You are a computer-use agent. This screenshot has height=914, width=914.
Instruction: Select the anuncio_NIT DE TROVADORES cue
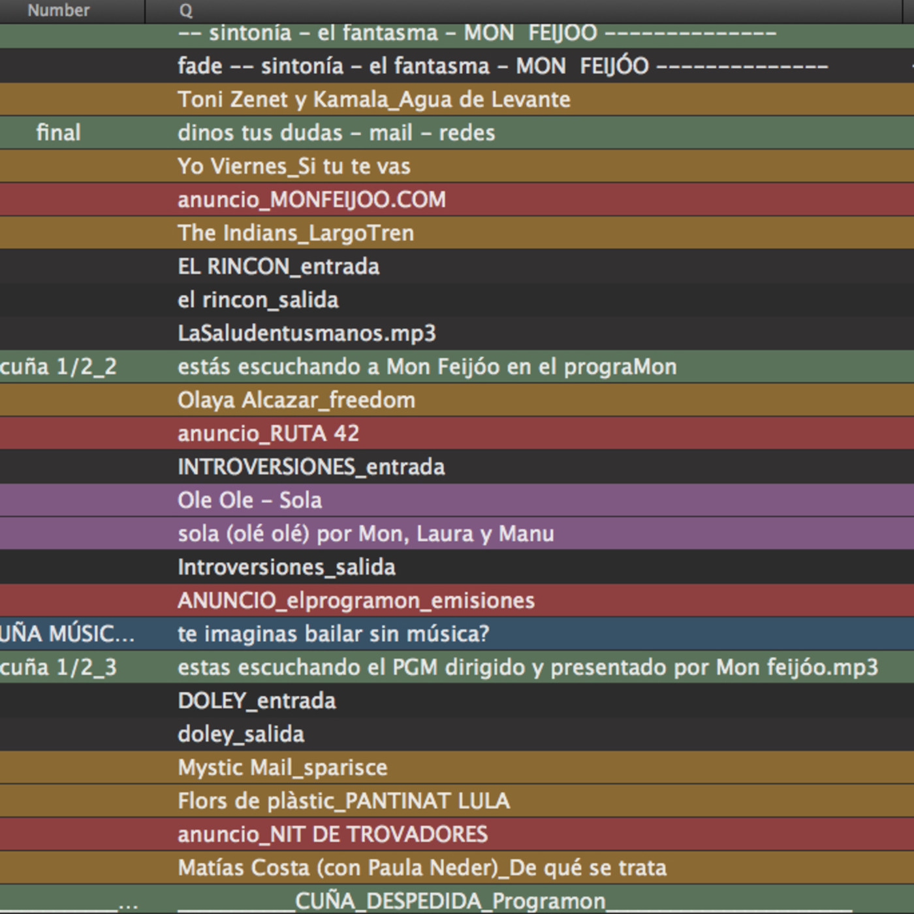pyautogui.click(x=332, y=834)
